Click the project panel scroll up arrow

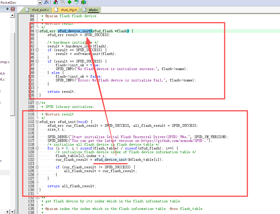(x=12, y=15)
